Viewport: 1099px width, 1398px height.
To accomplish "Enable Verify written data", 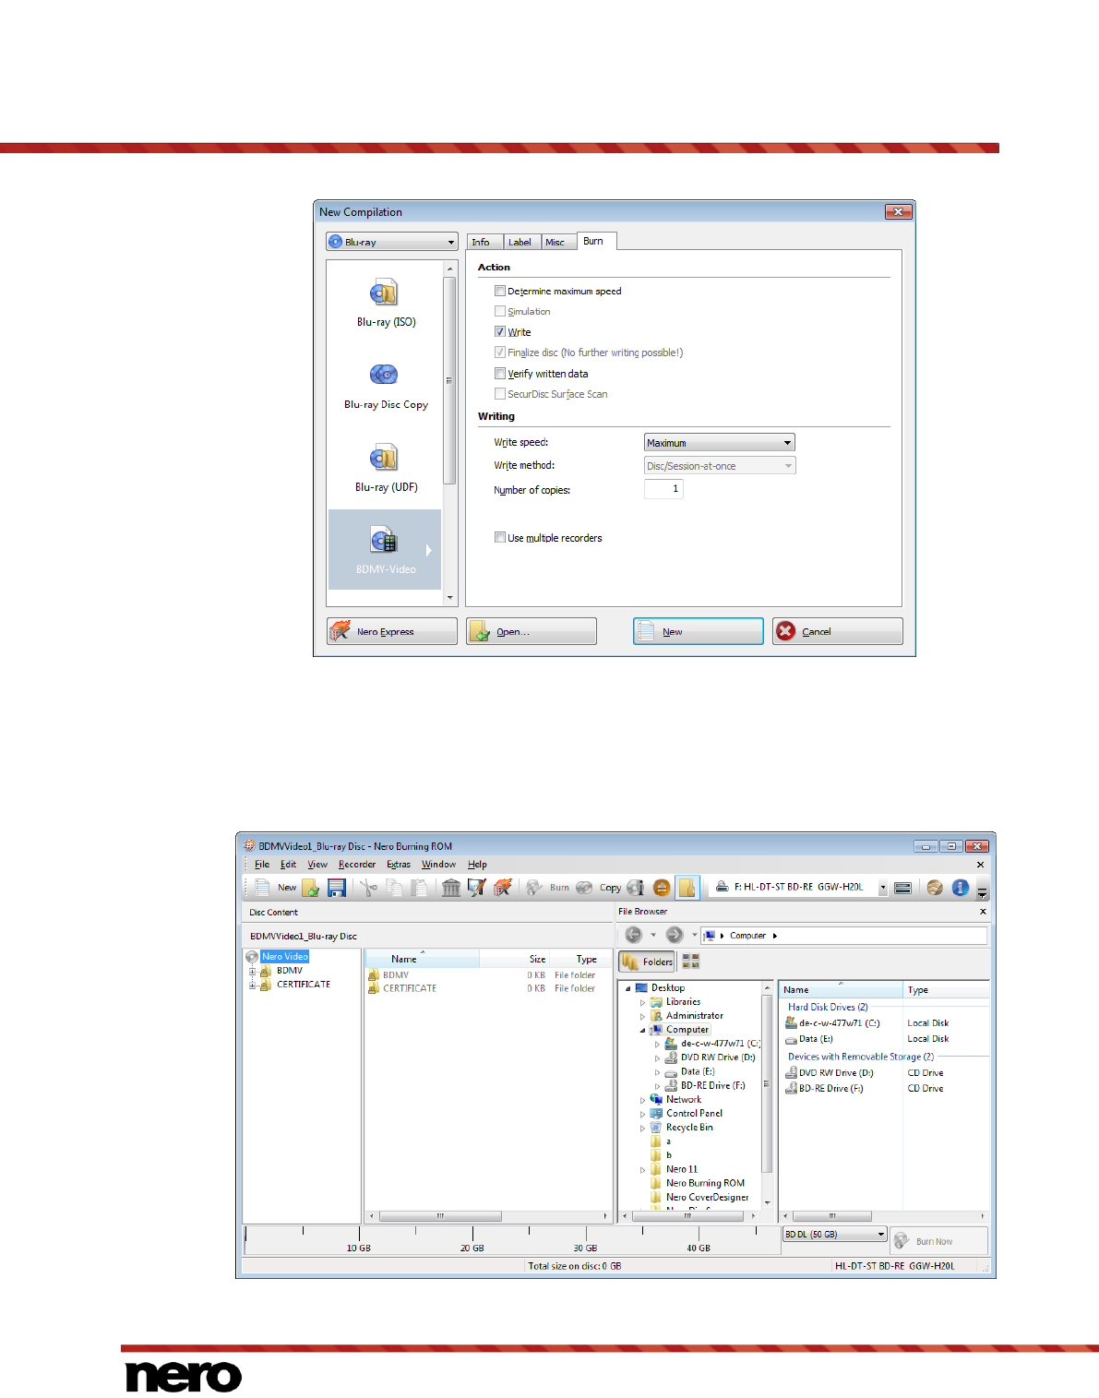I will coord(500,374).
